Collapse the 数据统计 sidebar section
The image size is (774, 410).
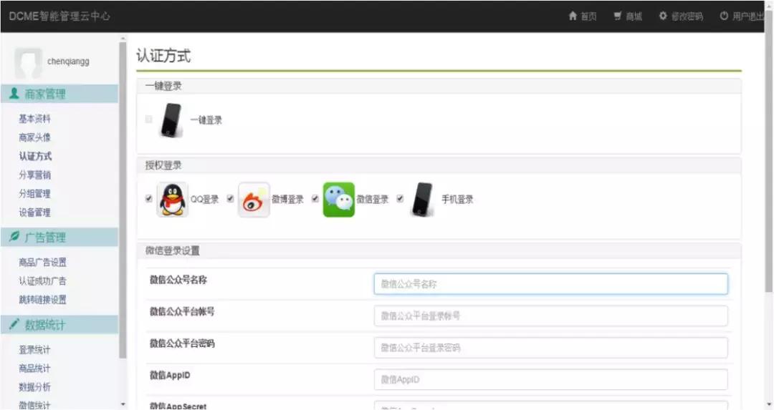59,325
